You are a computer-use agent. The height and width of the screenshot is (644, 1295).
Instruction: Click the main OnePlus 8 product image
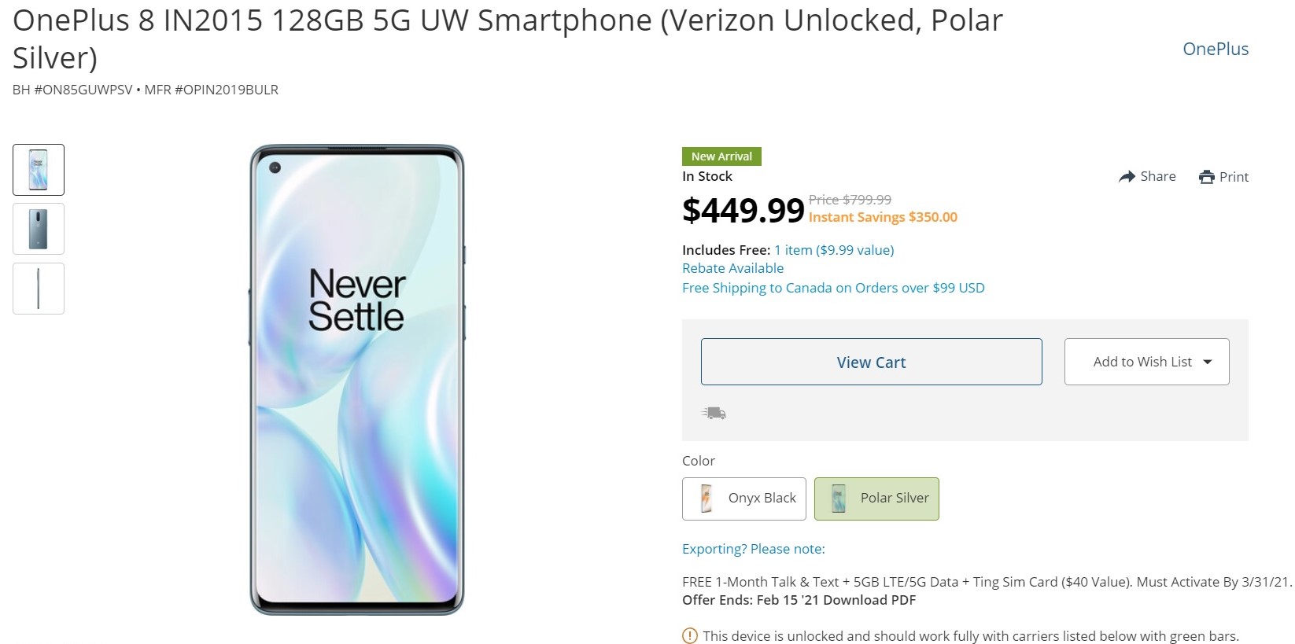point(357,379)
